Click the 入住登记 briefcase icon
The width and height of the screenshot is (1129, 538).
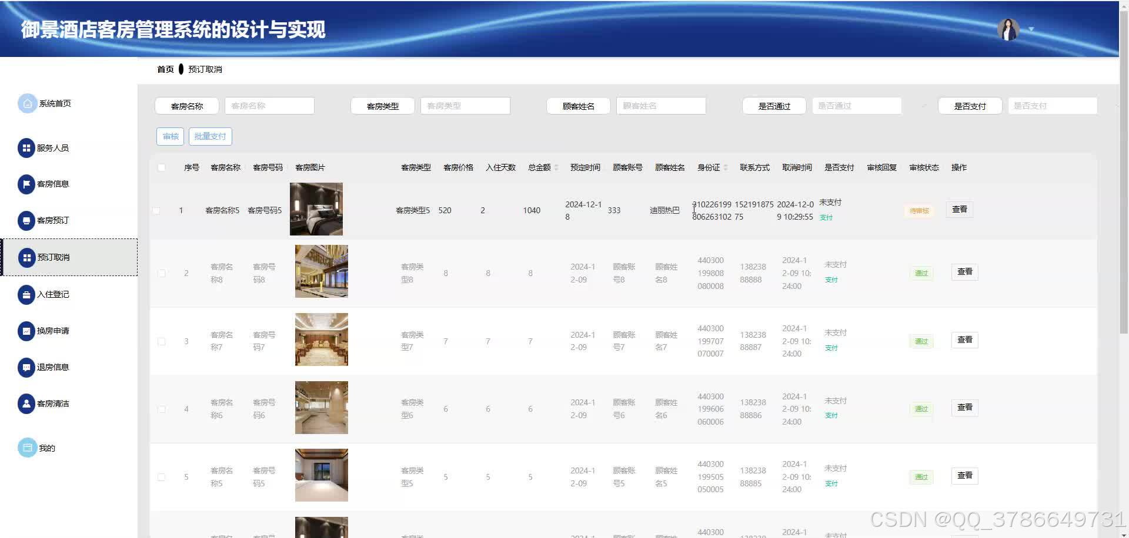(x=26, y=294)
